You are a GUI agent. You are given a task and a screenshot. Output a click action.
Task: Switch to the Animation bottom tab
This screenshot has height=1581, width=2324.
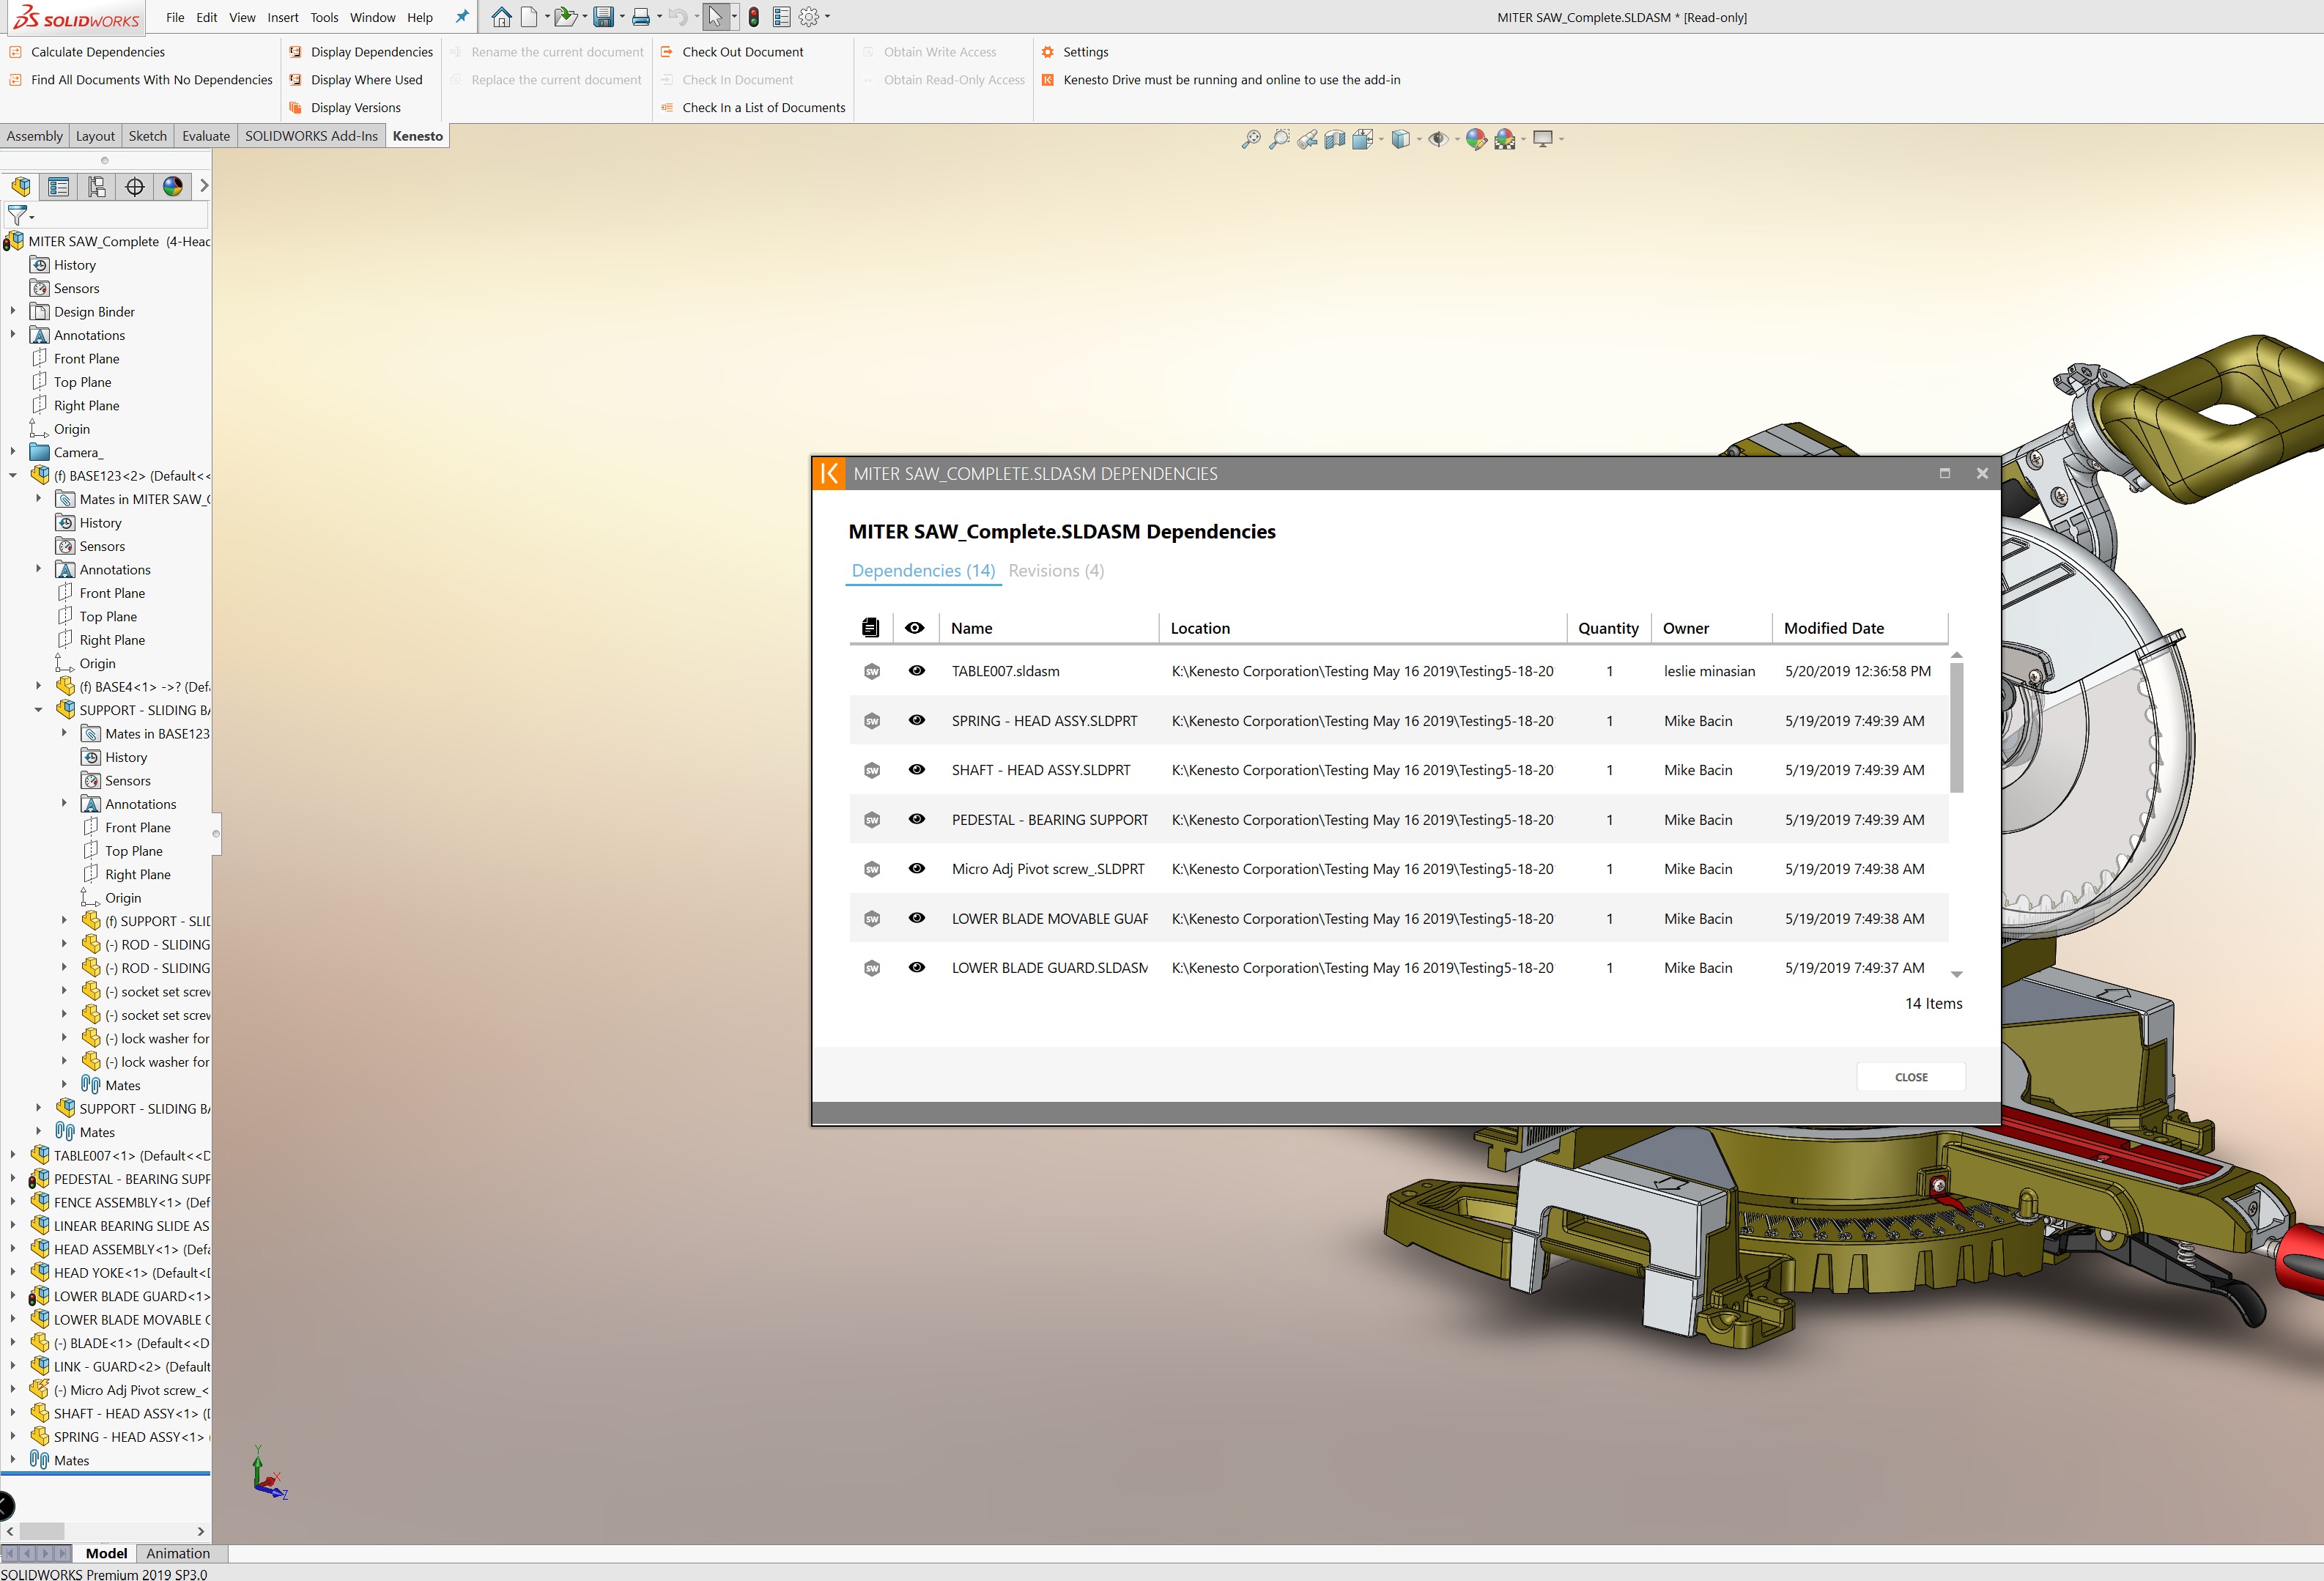tap(178, 1553)
